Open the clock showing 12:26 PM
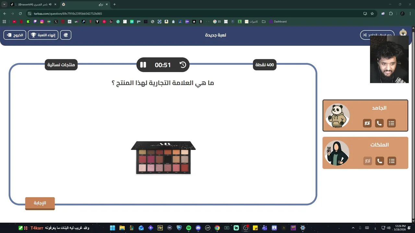The width and height of the screenshot is (415, 233). (x=400, y=228)
